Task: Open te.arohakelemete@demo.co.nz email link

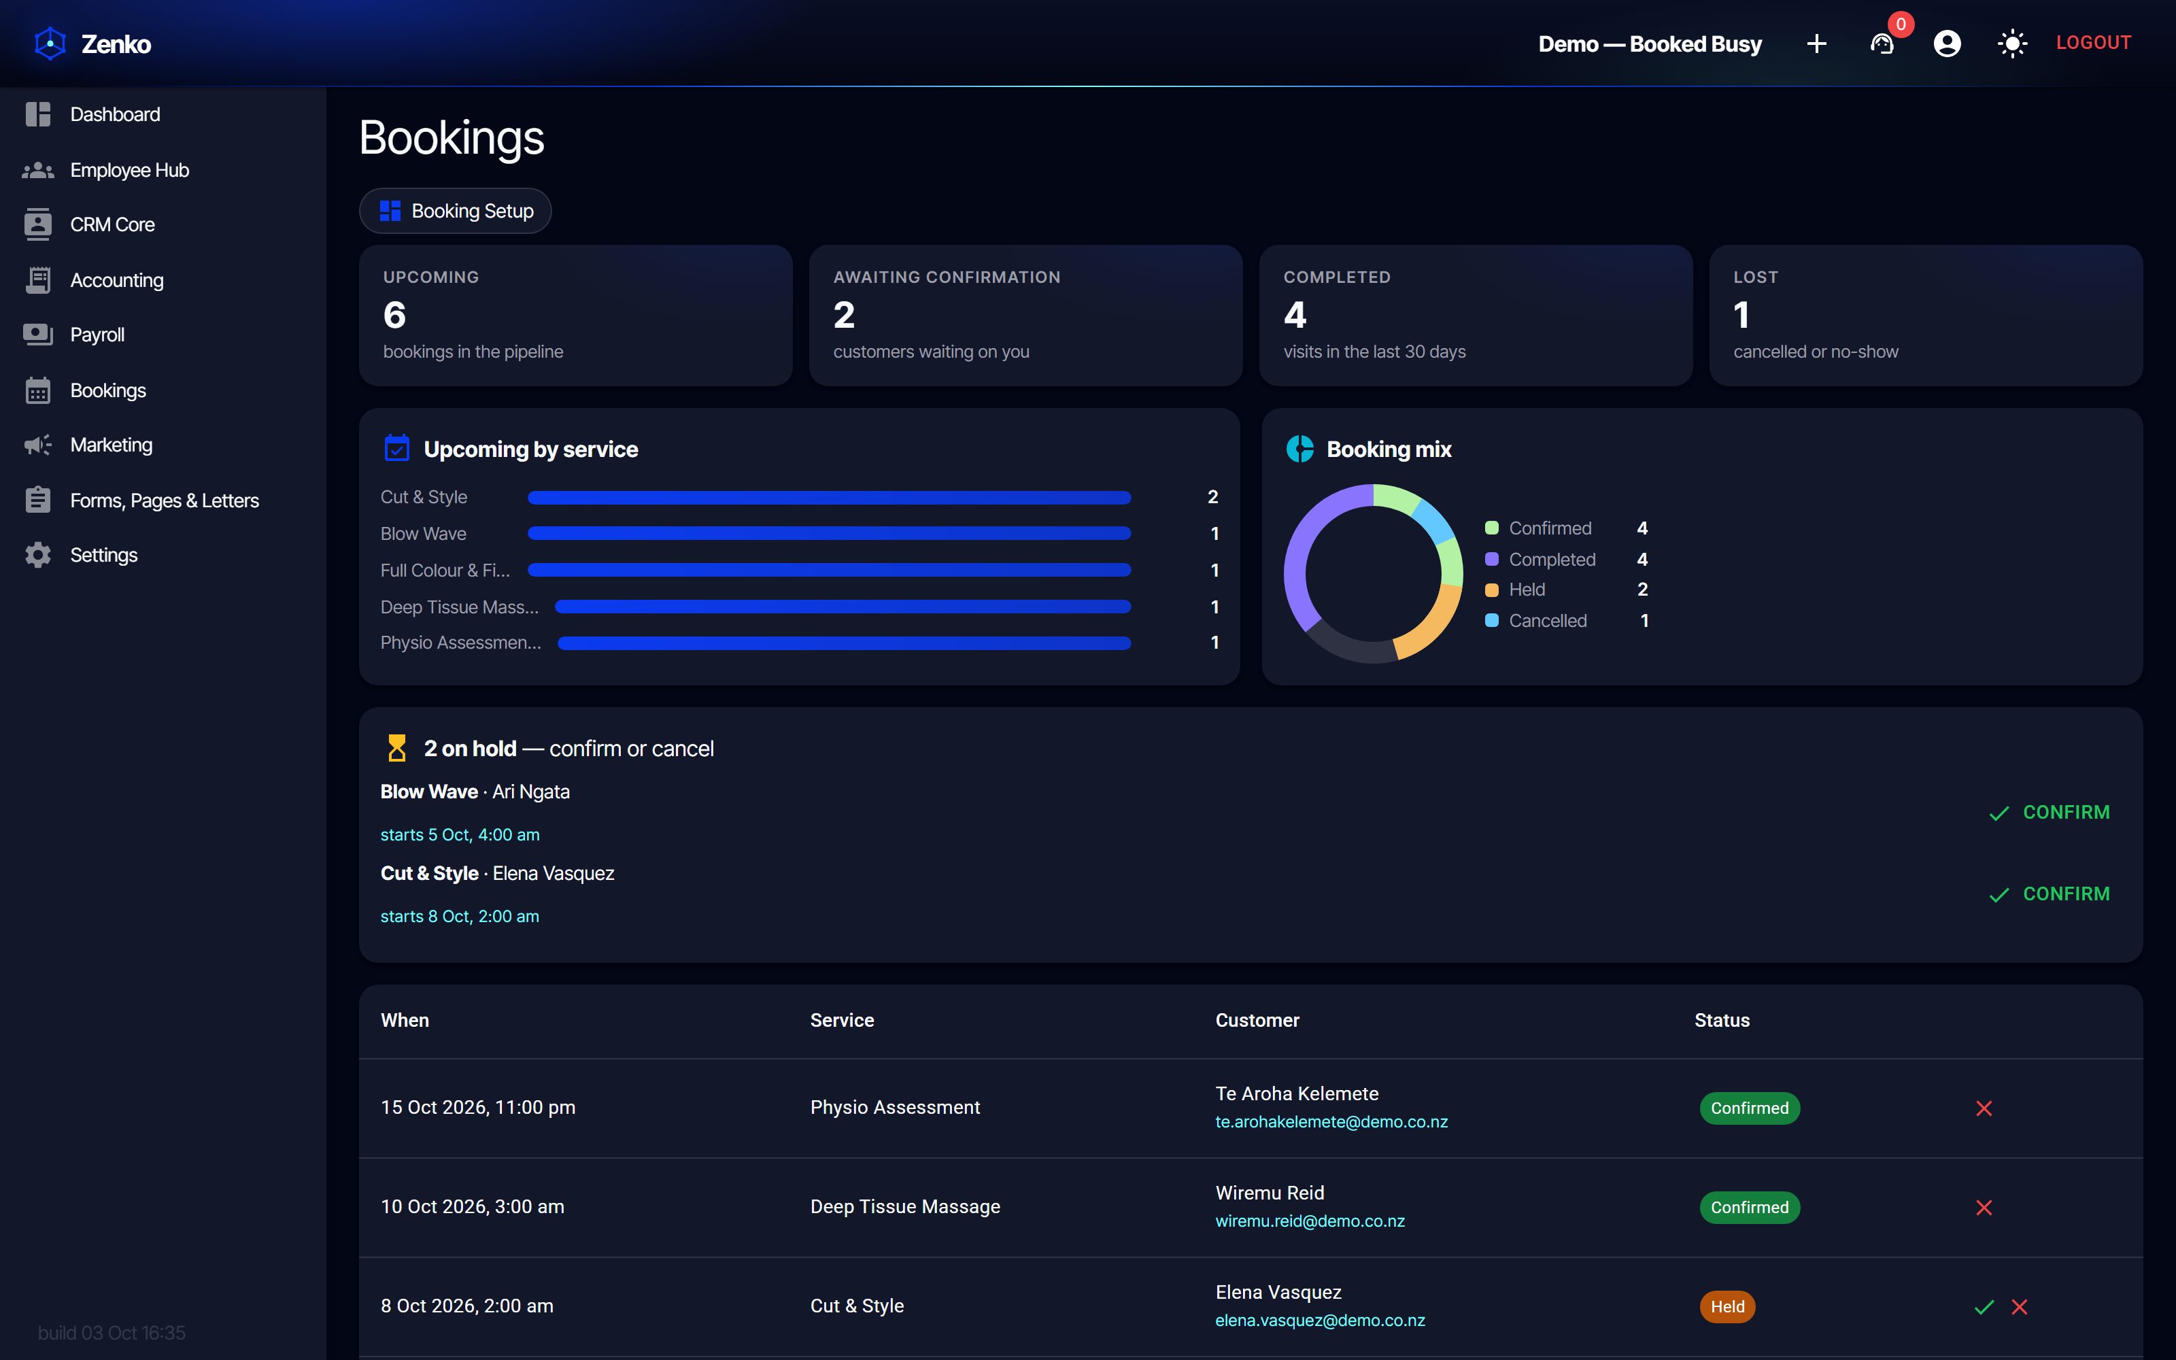Action: pos(1331,1121)
